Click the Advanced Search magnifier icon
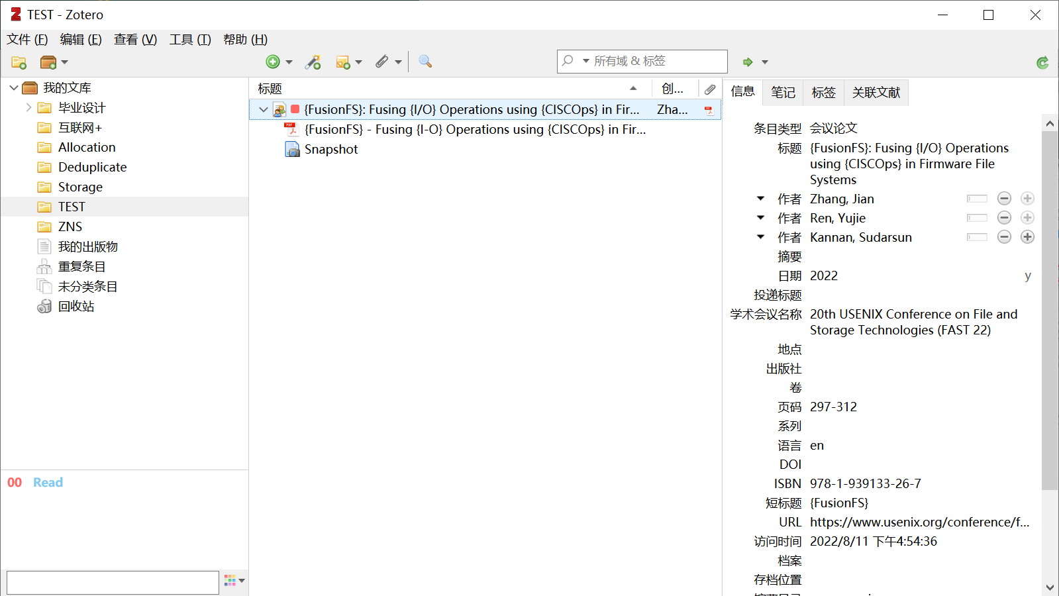The width and height of the screenshot is (1059, 596). click(x=425, y=62)
